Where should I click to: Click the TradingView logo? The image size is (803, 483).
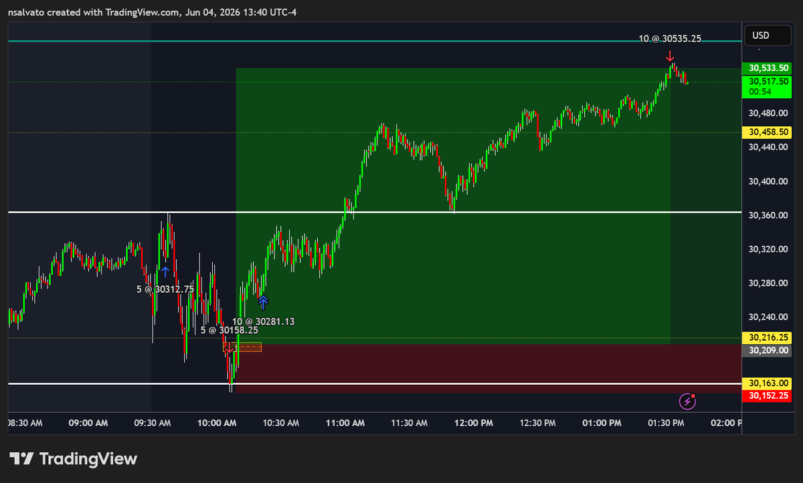click(74, 459)
